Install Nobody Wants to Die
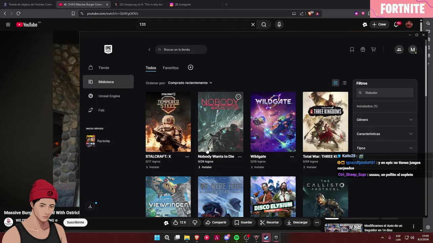Screen dimensions: 433x243 click(205, 167)
